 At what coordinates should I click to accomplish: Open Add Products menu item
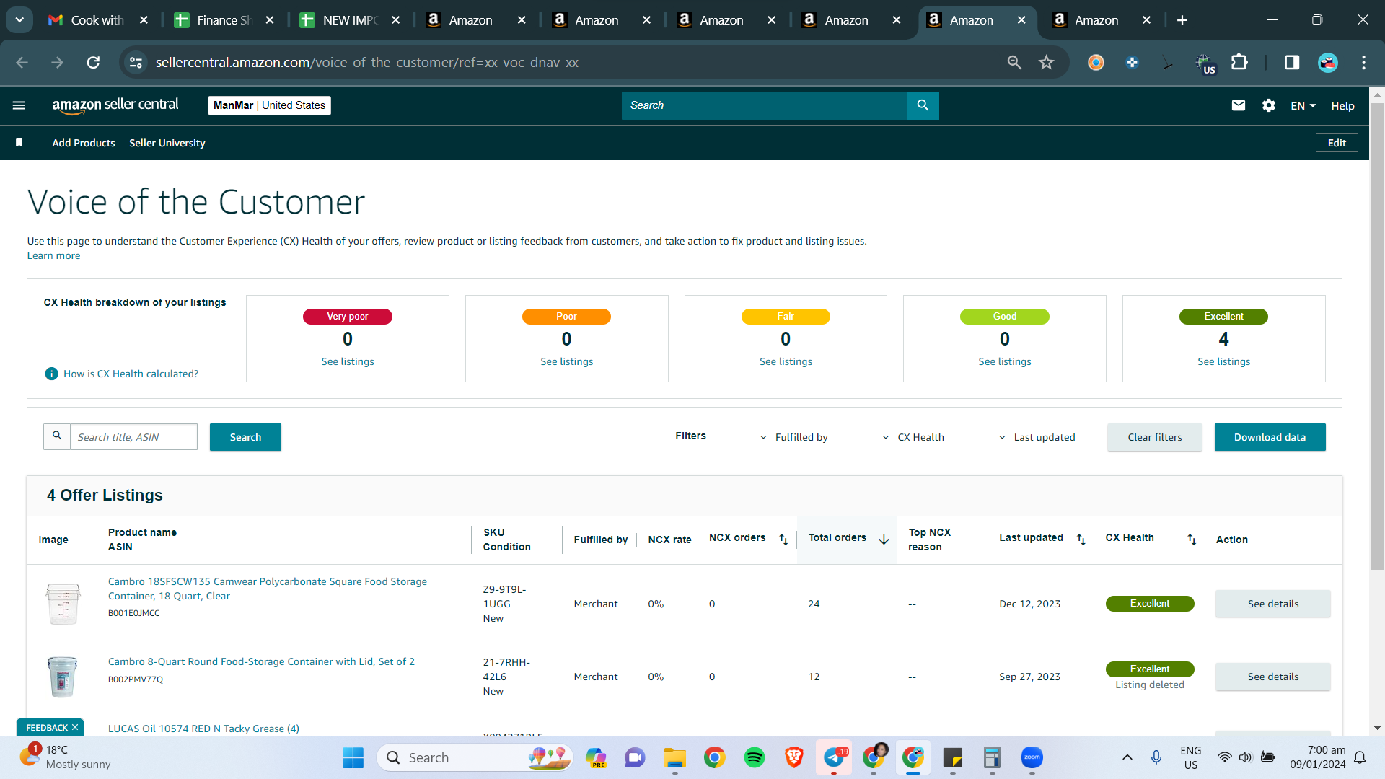[x=84, y=143]
